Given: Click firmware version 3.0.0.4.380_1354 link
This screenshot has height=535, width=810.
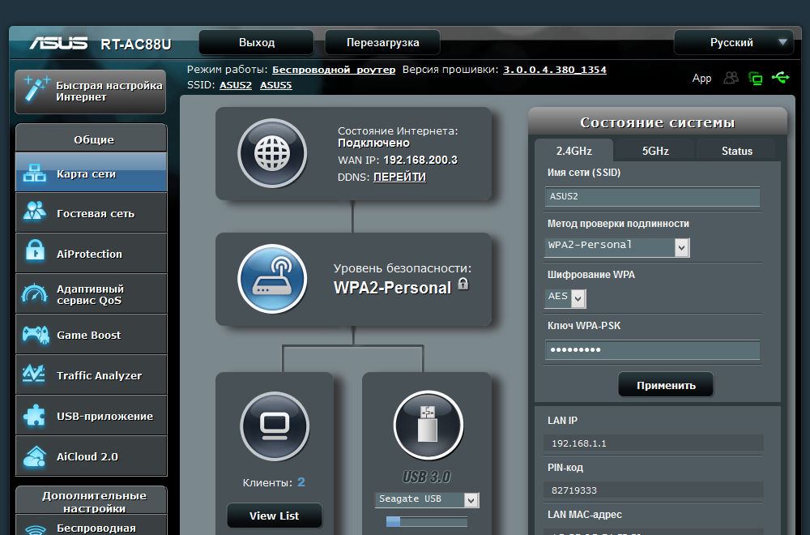Looking at the screenshot, I should (x=555, y=70).
